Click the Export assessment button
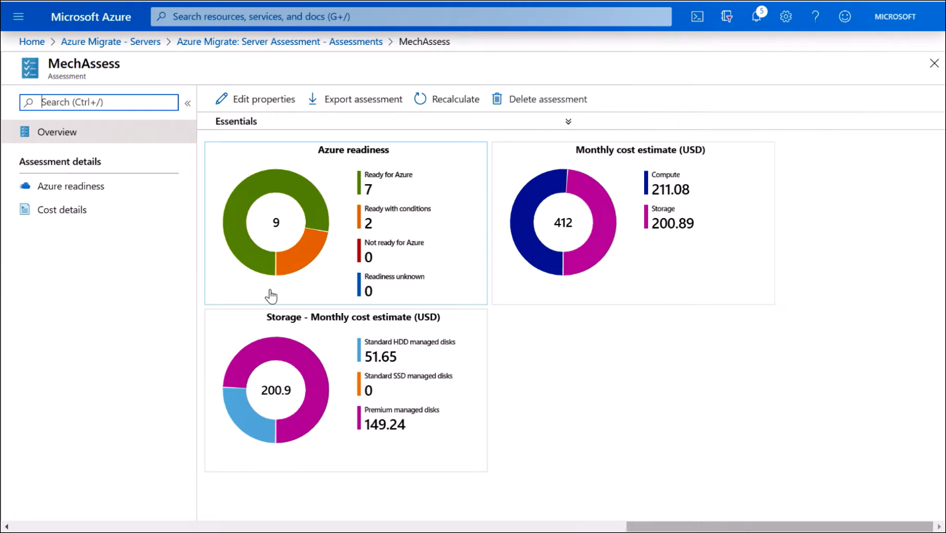This screenshot has width=946, height=533. (x=355, y=99)
